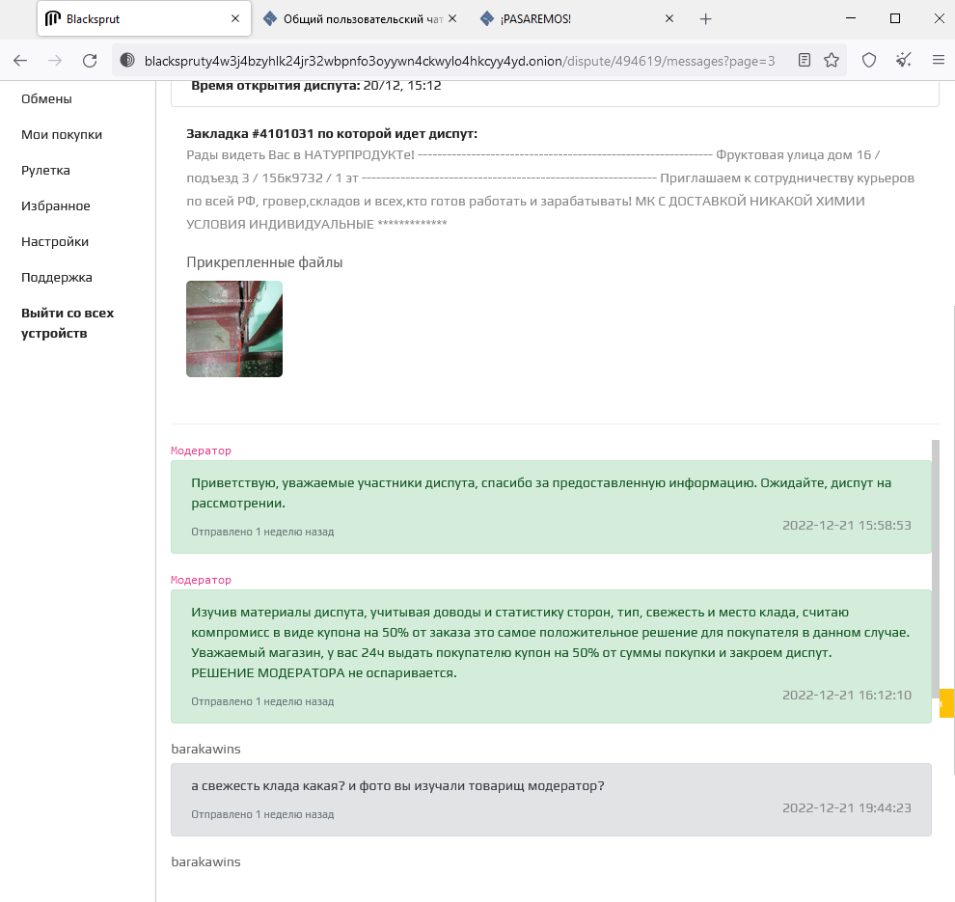This screenshot has width=955, height=902.
Task: Go to Избранное in the sidebar
Action: (x=55, y=205)
